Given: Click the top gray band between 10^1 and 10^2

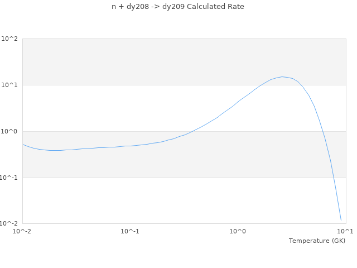Looking at the screenshot, I should tap(139, 61).
